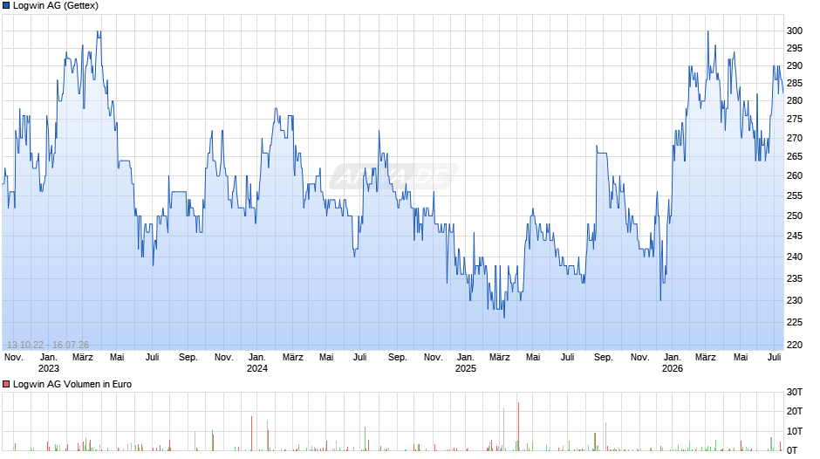820x459 pixels.
Task: Click the 300 price axis label
Action: tap(795, 31)
